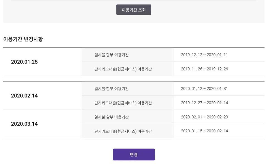Click 단기카드대출 이용기간 label under 2020.02.14
The width and height of the screenshot is (269, 164).
[x=123, y=103]
